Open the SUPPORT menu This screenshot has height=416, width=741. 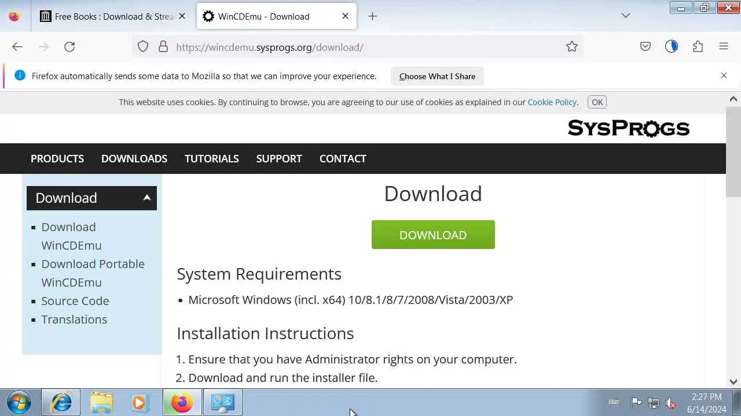click(279, 158)
